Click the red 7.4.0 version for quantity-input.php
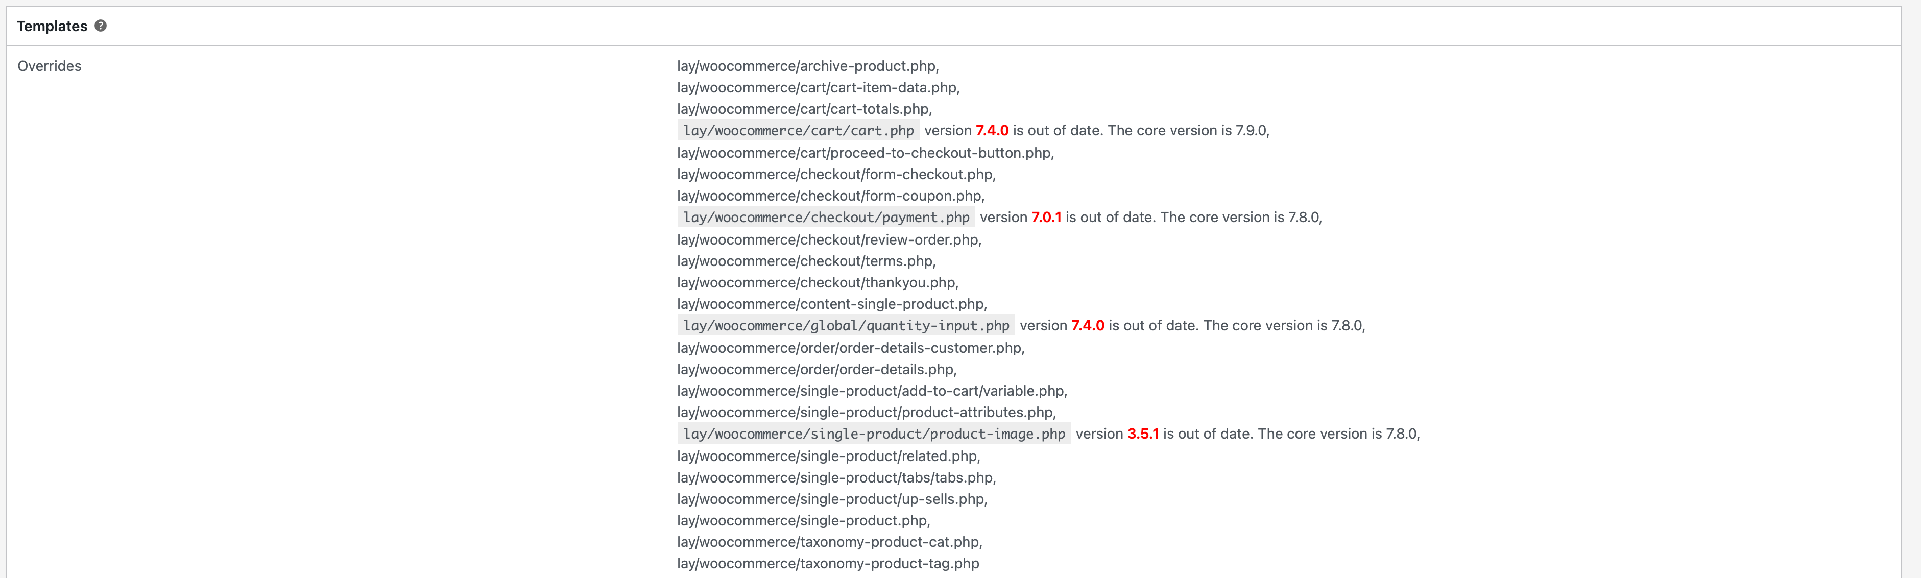The image size is (1921, 578). [x=1087, y=325]
